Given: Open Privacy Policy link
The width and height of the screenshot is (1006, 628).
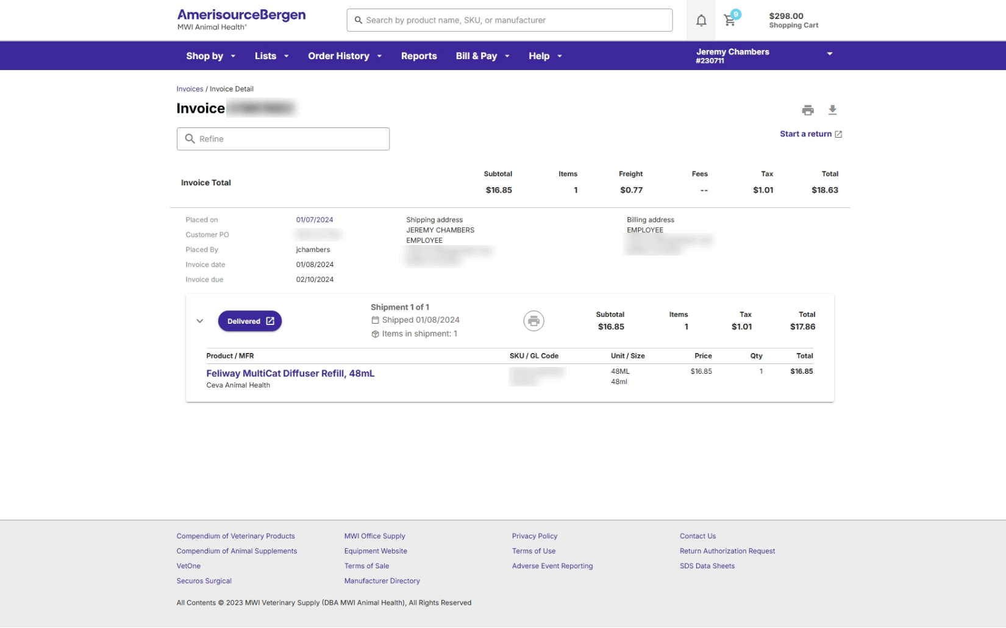Looking at the screenshot, I should [535, 536].
